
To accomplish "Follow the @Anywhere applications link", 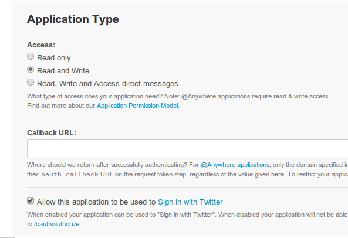I will point(235,165).
